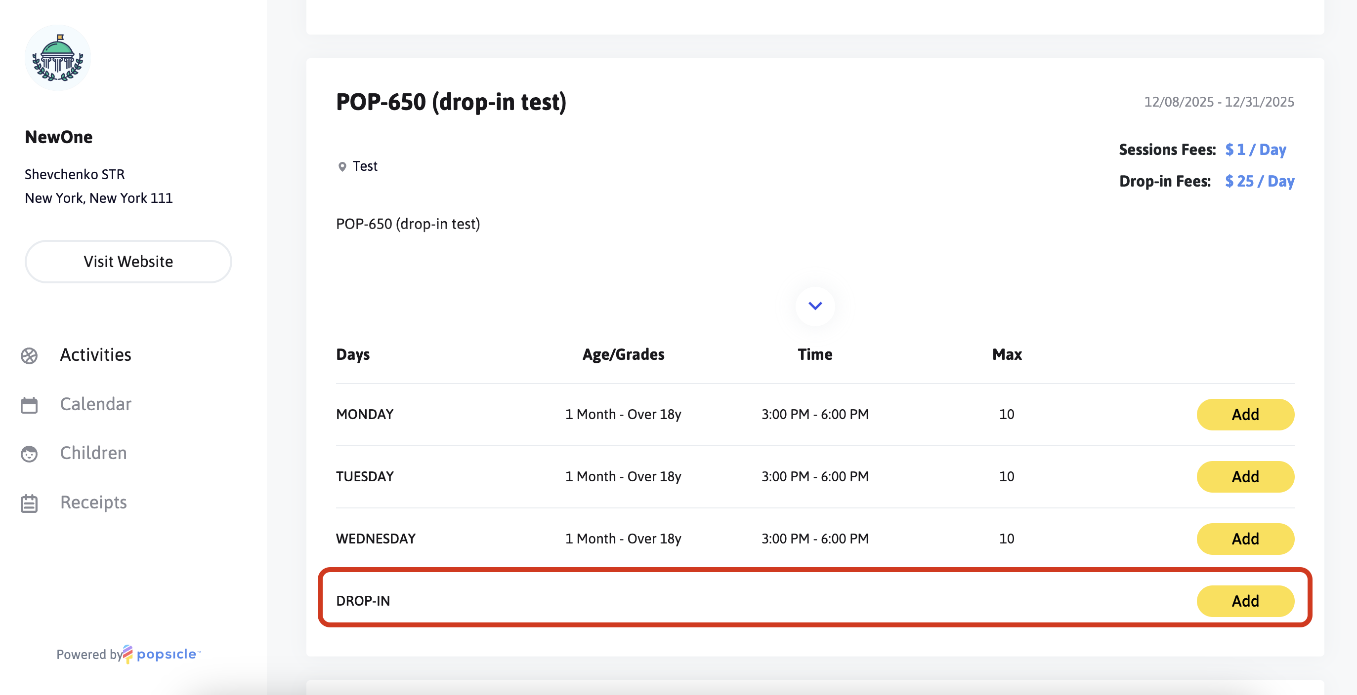Click the $ 25 / Day drop-in fee
Viewport: 1357px width, 695px height.
[x=1259, y=181]
